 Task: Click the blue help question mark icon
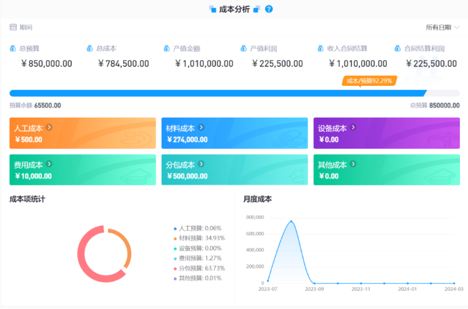tap(268, 9)
